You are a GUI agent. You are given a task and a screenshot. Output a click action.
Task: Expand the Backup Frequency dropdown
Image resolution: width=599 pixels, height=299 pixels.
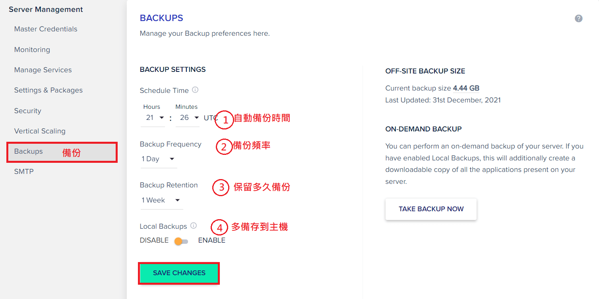click(x=159, y=159)
